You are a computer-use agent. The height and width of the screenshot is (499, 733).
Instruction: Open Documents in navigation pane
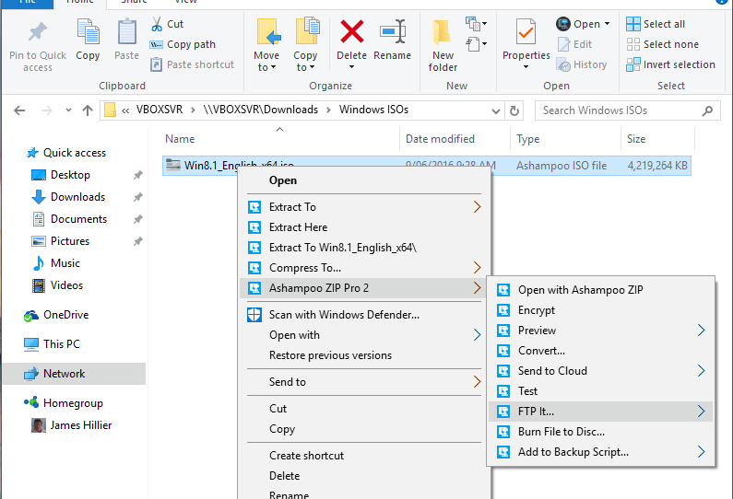pyautogui.click(x=78, y=219)
